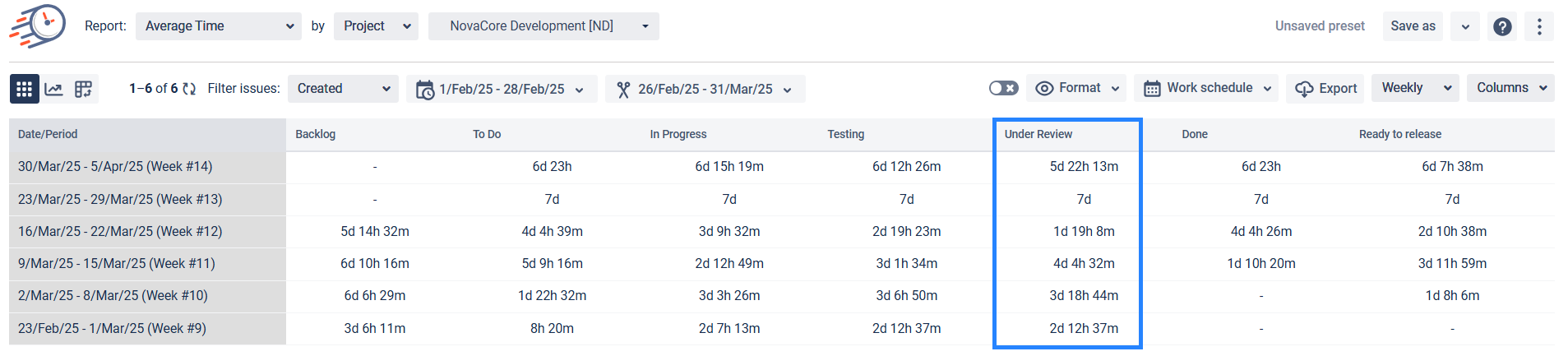The image size is (1568, 356).
Task: Click the To Do column header
Action: pos(487,134)
